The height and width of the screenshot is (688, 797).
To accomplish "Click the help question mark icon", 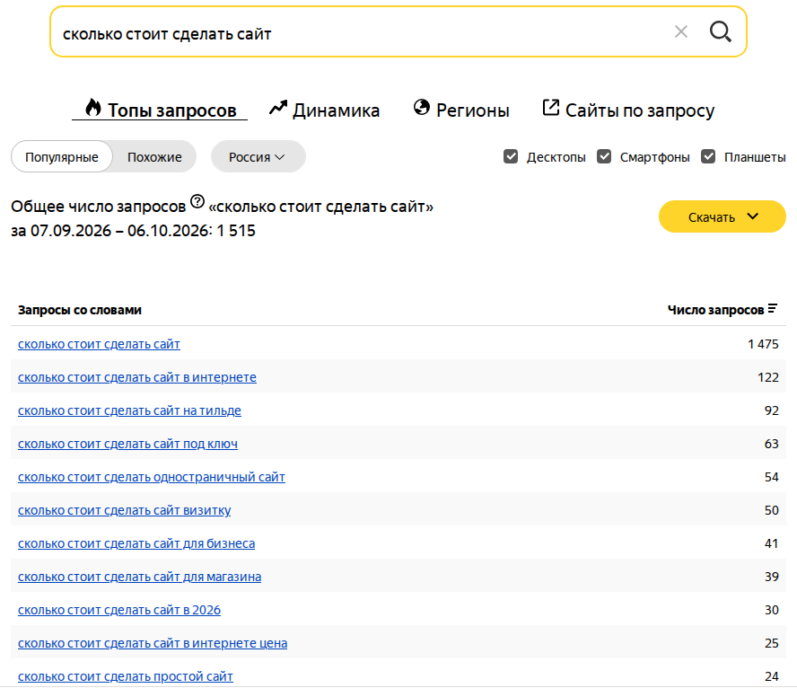I will coord(197,201).
